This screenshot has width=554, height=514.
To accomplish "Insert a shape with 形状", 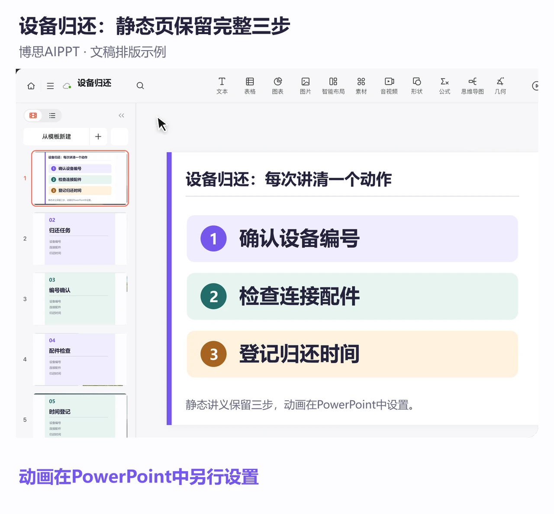I will point(417,86).
